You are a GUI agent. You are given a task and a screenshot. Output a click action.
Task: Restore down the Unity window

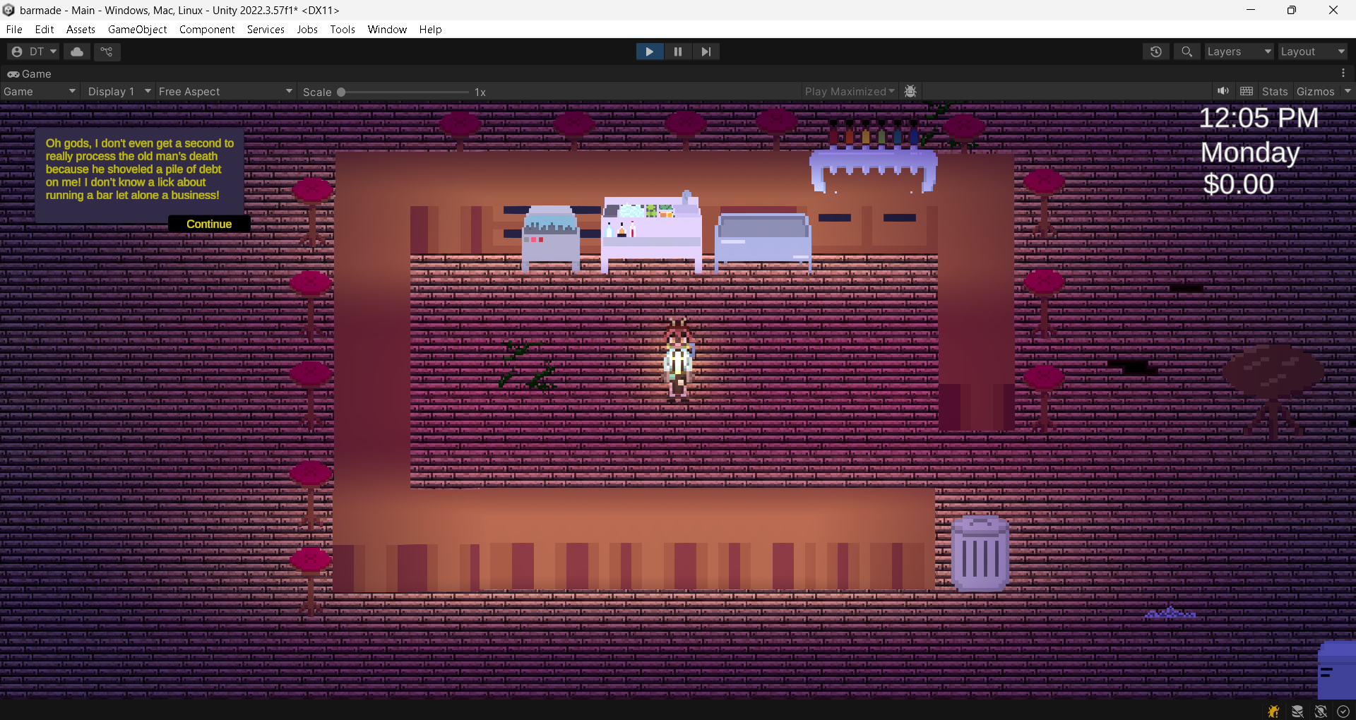click(x=1292, y=10)
